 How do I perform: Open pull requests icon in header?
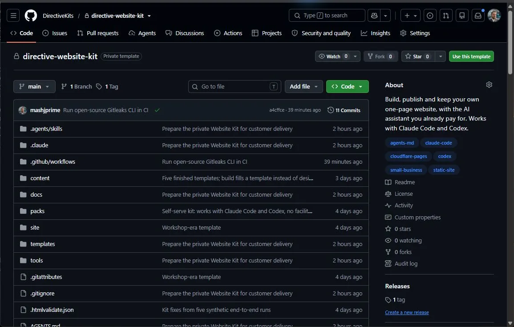tap(446, 16)
